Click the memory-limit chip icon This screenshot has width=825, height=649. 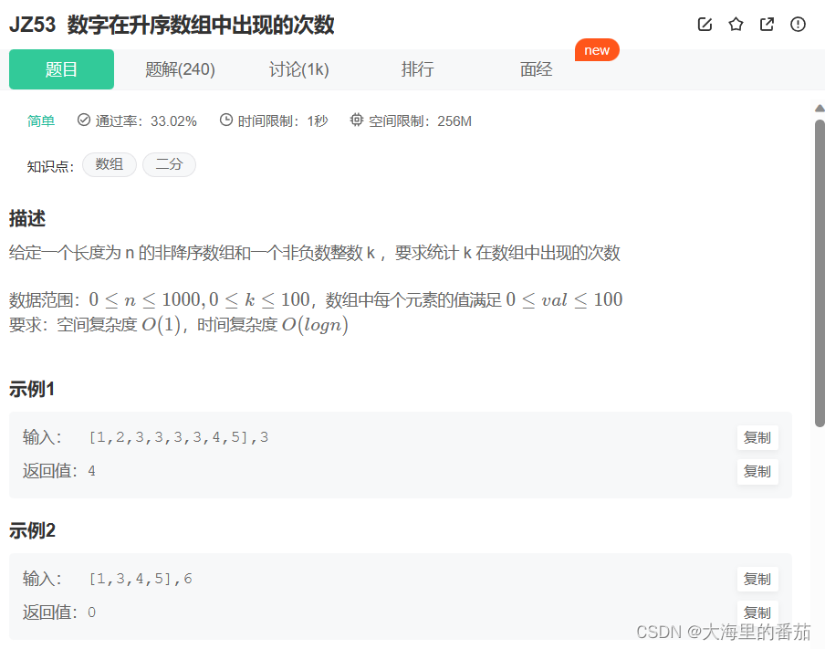point(356,120)
